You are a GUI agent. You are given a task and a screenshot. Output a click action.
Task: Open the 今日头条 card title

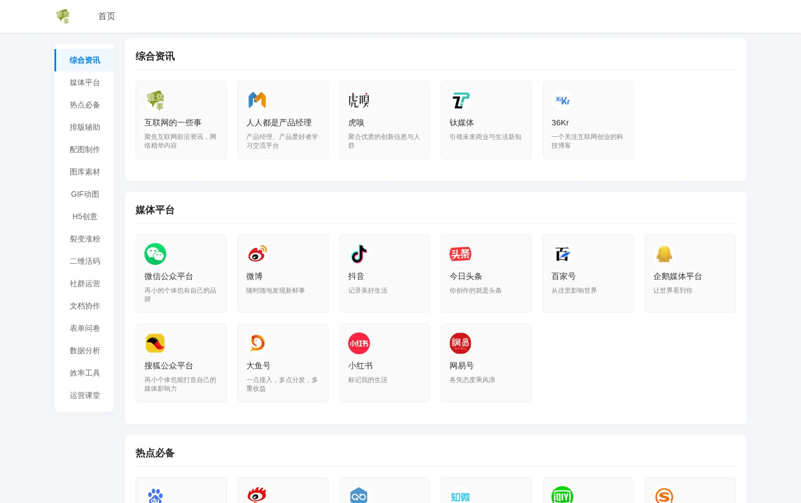point(466,277)
